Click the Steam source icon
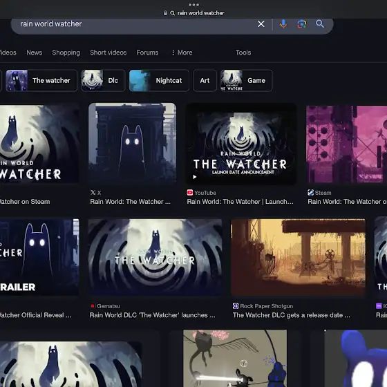Viewport: 387px width, 387px height. coord(310,193)
